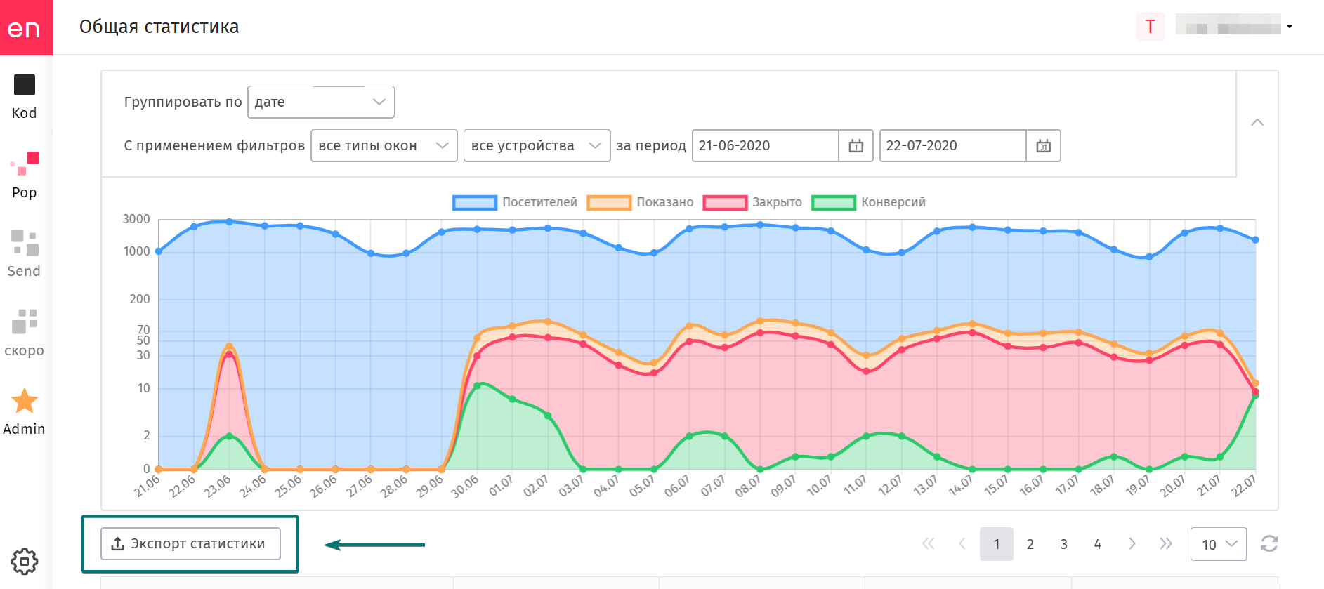Open the Pop sidebar section
Image resolution: width=1324 pixels, height=589 pixels.
tap(25, 176)
